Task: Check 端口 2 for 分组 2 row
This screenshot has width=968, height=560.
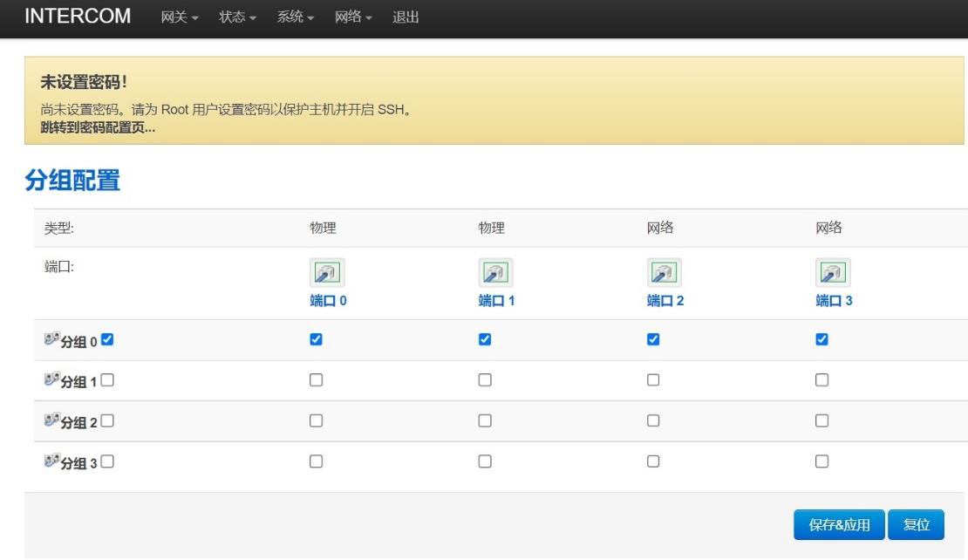Action: 653,421
